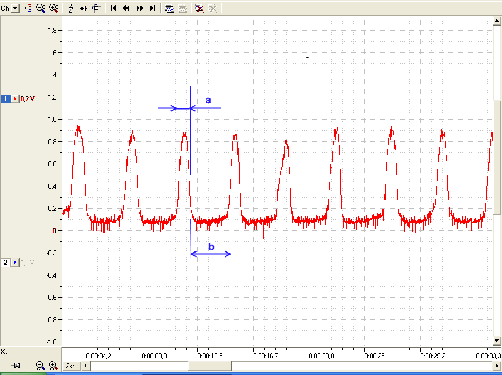502x375 pixels.
Task: Step forward with the fast-forward button
Action: coord(140,8)
